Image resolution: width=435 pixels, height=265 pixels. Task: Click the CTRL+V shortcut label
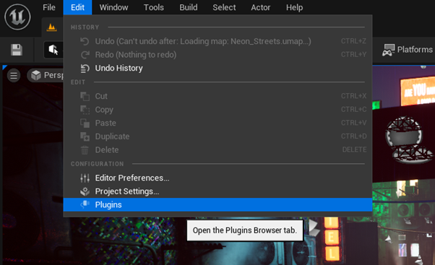353,123
